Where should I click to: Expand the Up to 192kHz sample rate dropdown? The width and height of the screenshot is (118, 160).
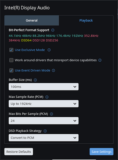point(44,104)
